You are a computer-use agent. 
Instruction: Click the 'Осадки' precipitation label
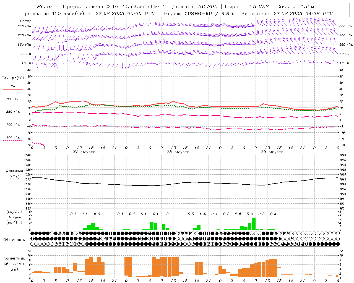point(14,217)
